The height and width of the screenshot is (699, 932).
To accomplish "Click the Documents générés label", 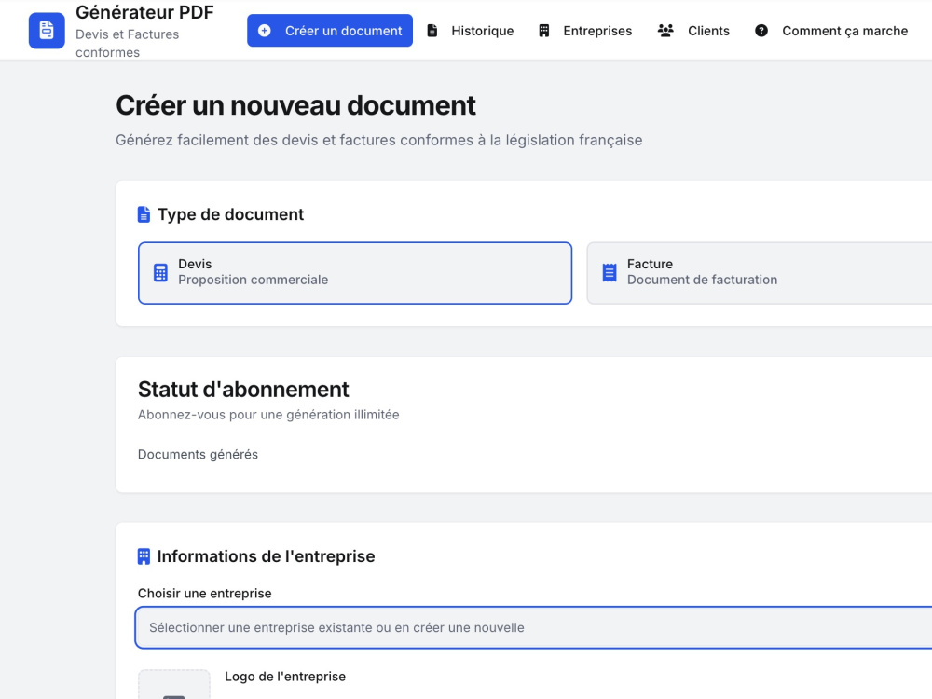I will click(198, 454).
